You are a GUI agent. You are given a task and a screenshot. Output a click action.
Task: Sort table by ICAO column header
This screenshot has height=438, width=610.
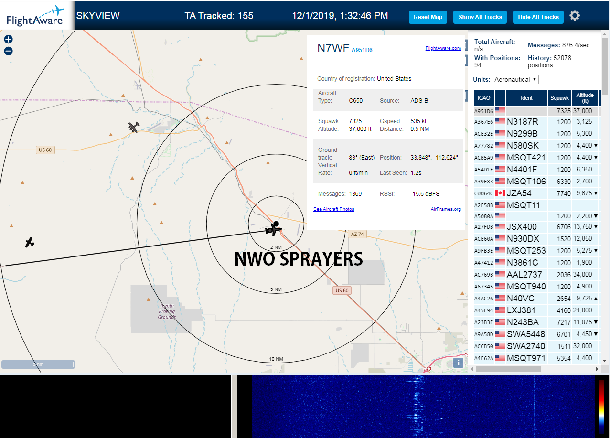pos(484,98)
